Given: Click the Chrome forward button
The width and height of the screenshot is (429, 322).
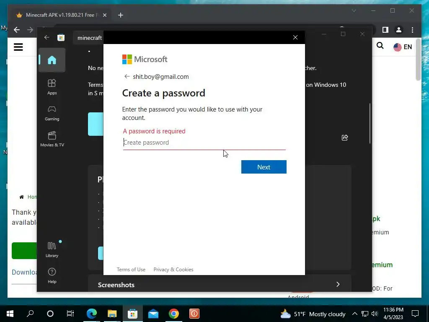Looking at the screenshot, I should click(x=30, y=30).
